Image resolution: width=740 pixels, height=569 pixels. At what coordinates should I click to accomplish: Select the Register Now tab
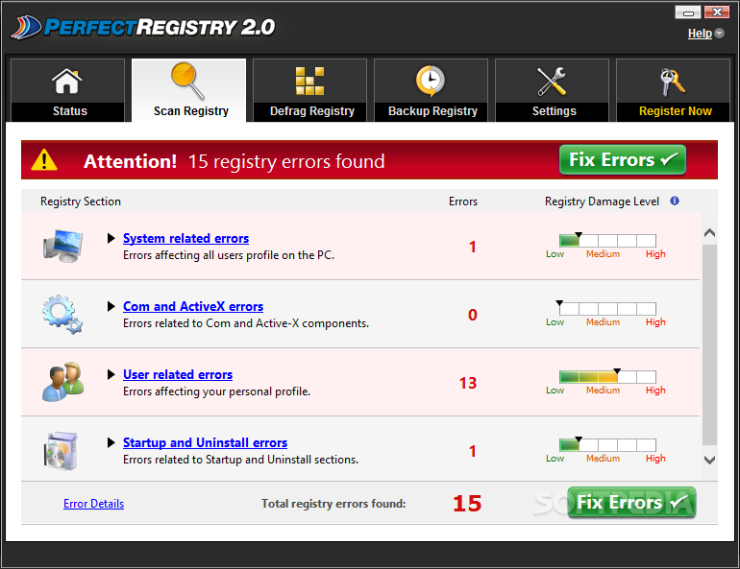pos(673,90)
